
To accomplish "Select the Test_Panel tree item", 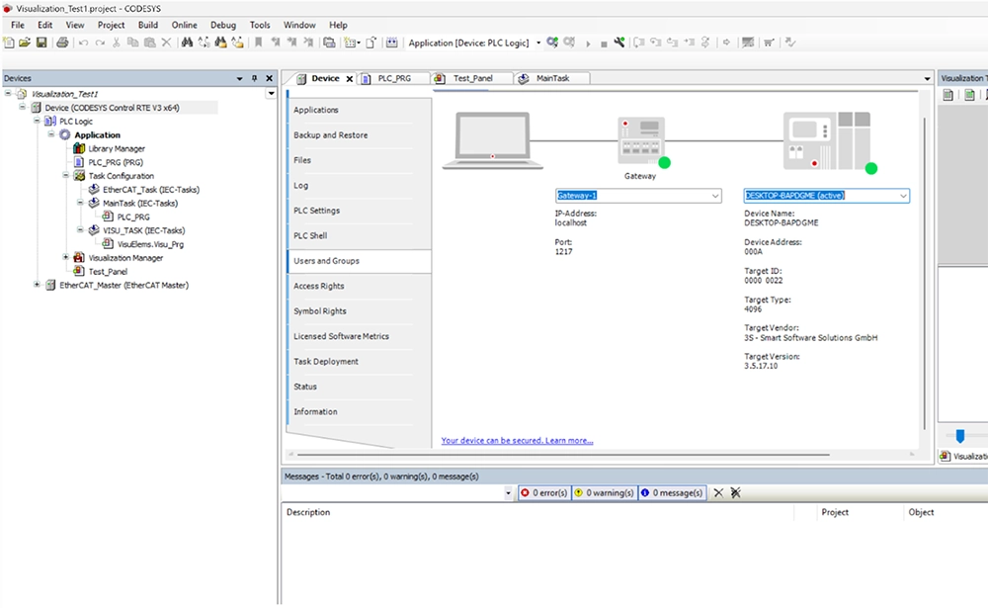I will pyautogui.click(x=108, y=271).
